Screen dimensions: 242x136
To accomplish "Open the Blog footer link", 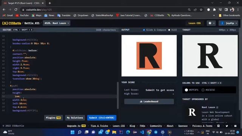I will (132, 126).
